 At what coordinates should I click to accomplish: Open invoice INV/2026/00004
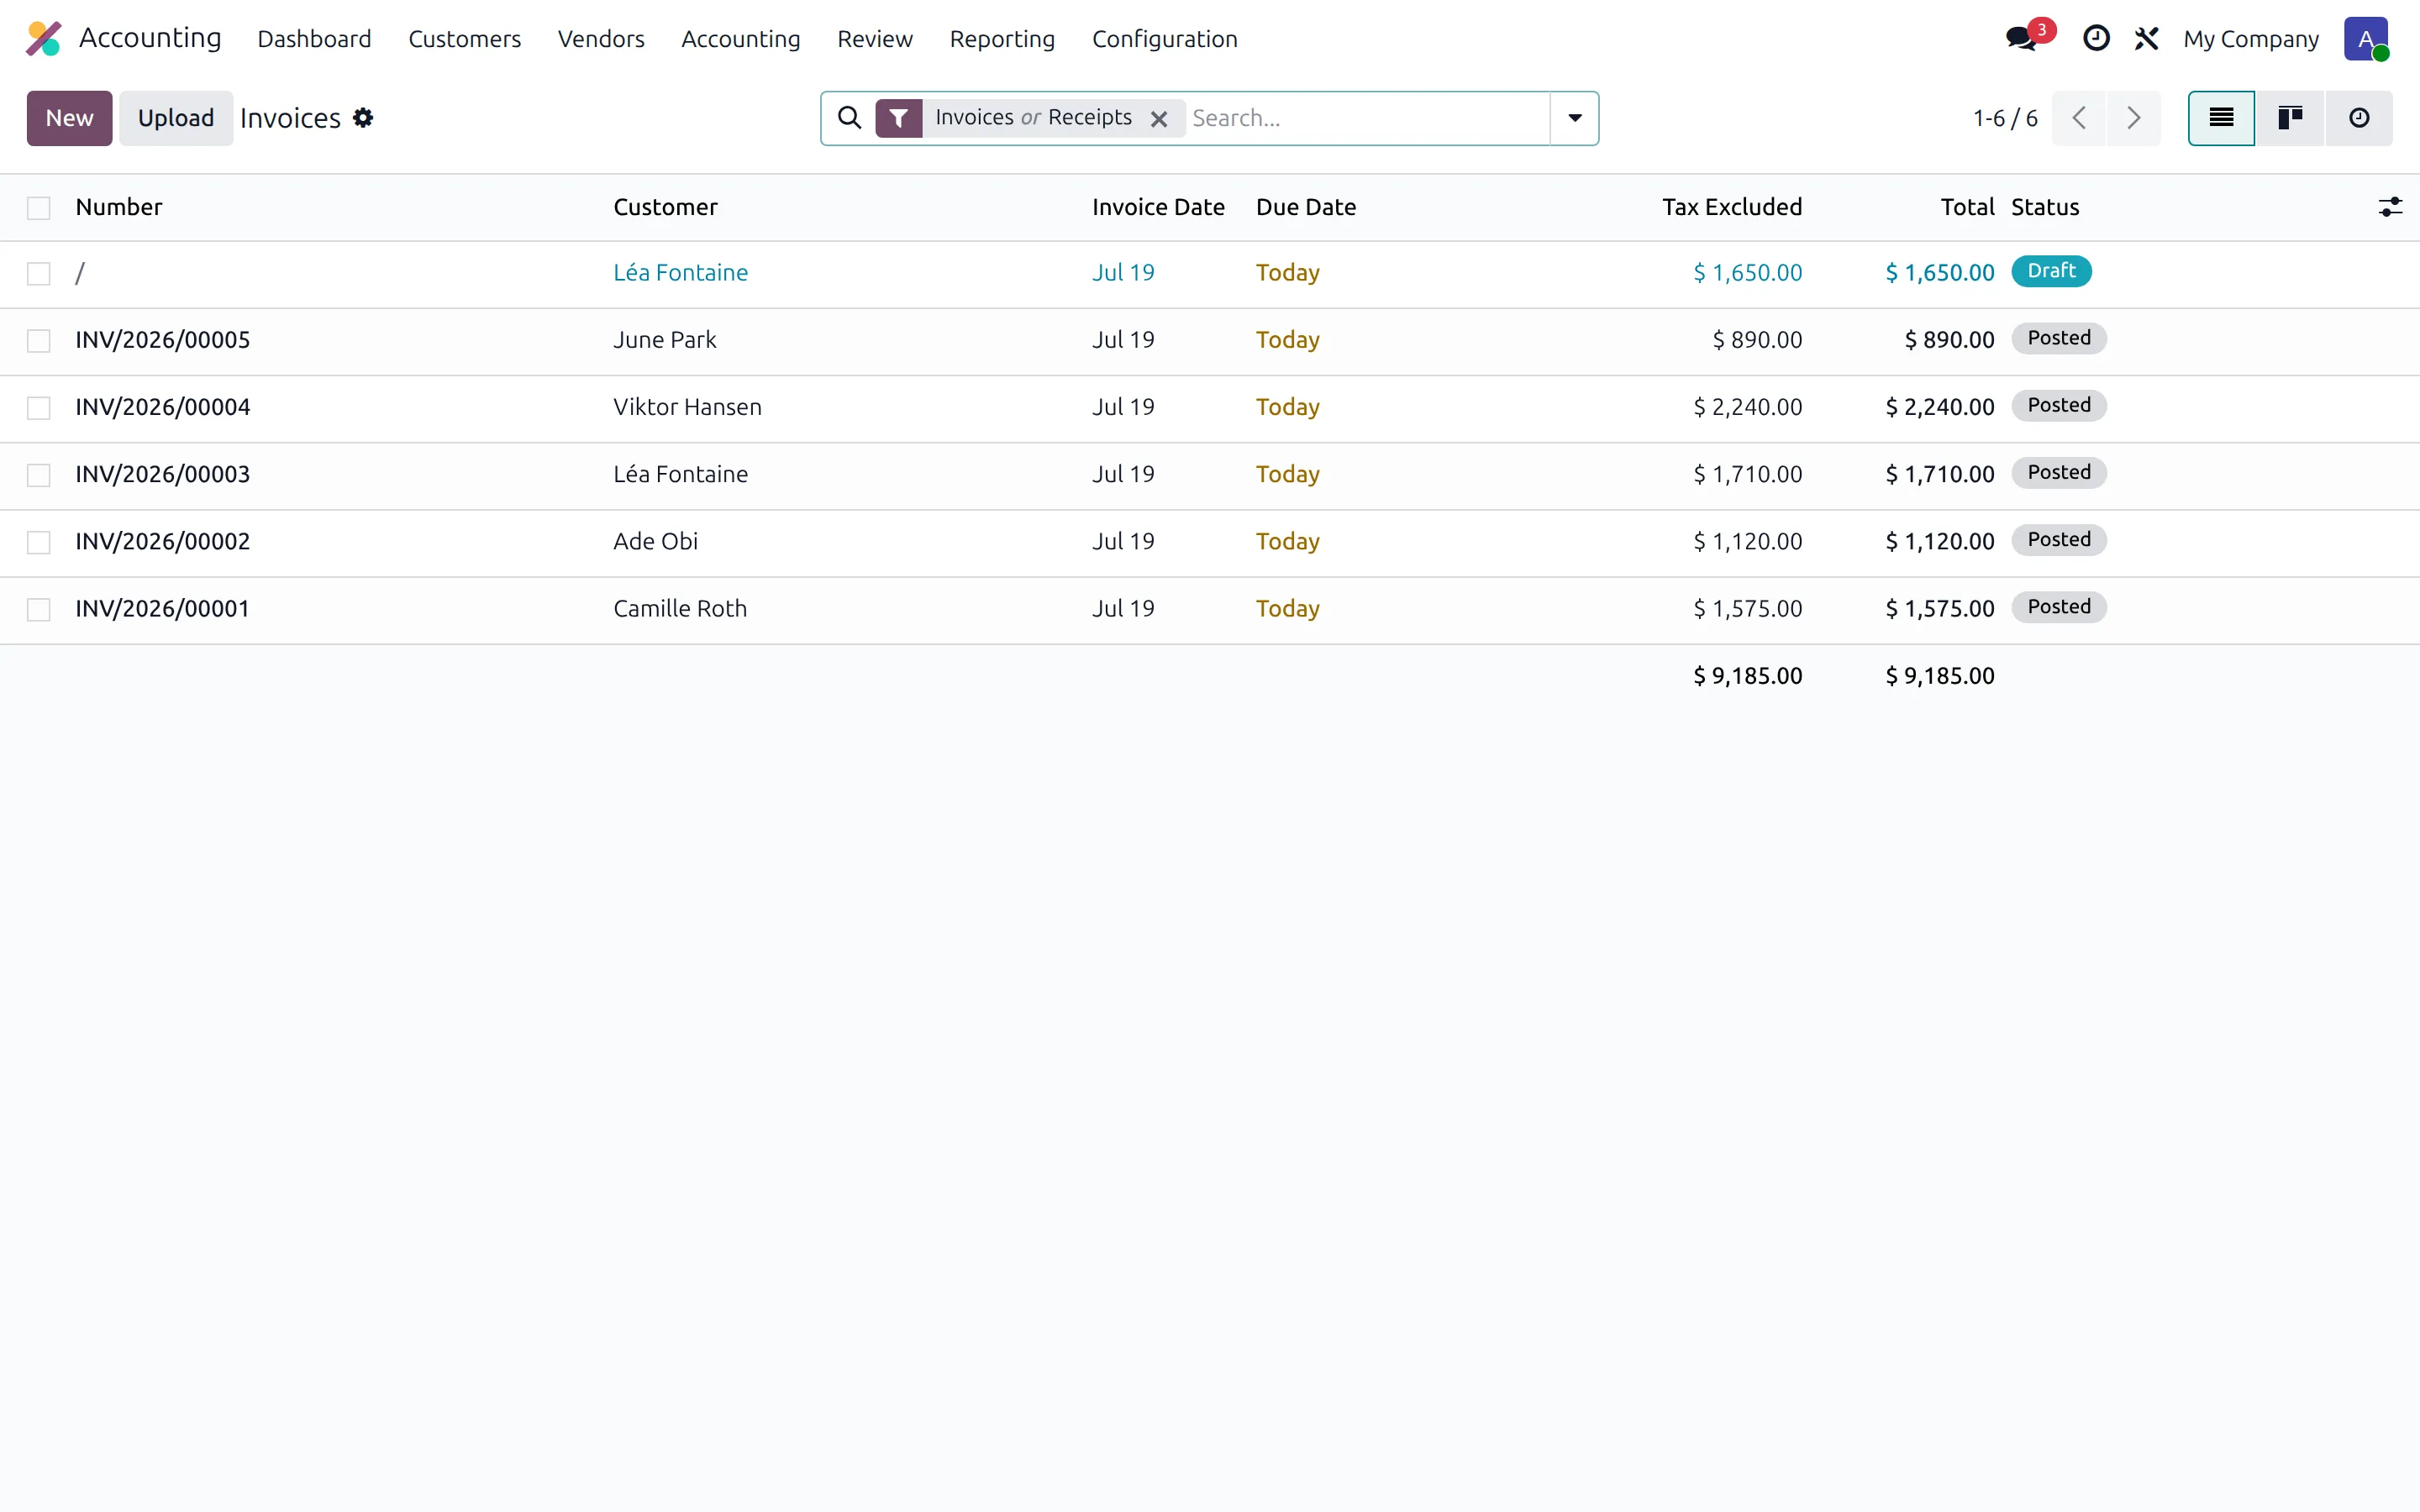point(162,407)
